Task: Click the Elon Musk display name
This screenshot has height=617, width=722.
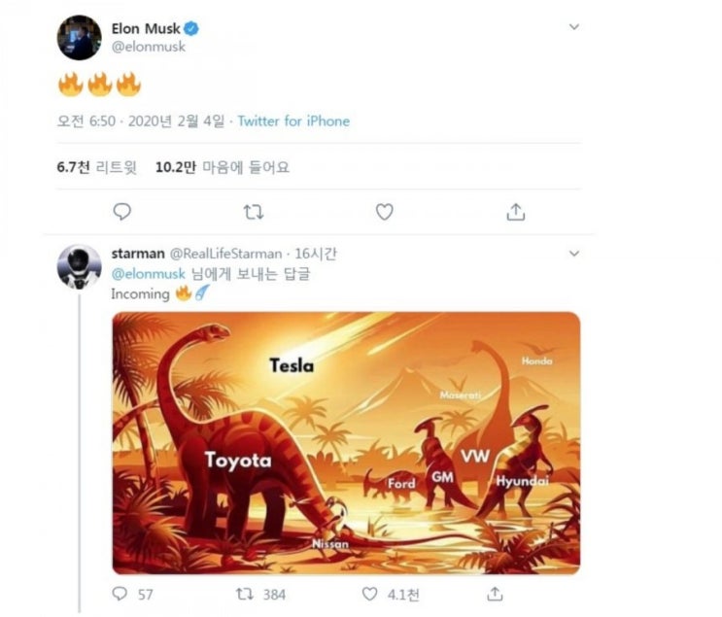Action: [x=146, y=28]
